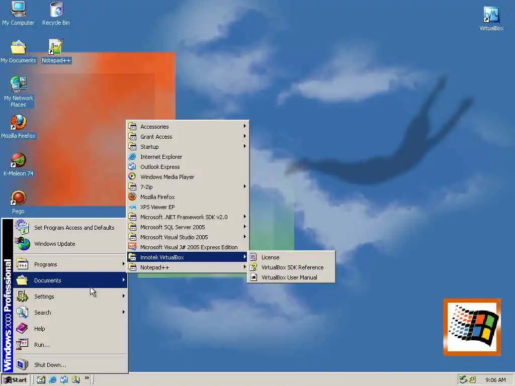Click the Firefox icon in Programs menu

(132, 197)
